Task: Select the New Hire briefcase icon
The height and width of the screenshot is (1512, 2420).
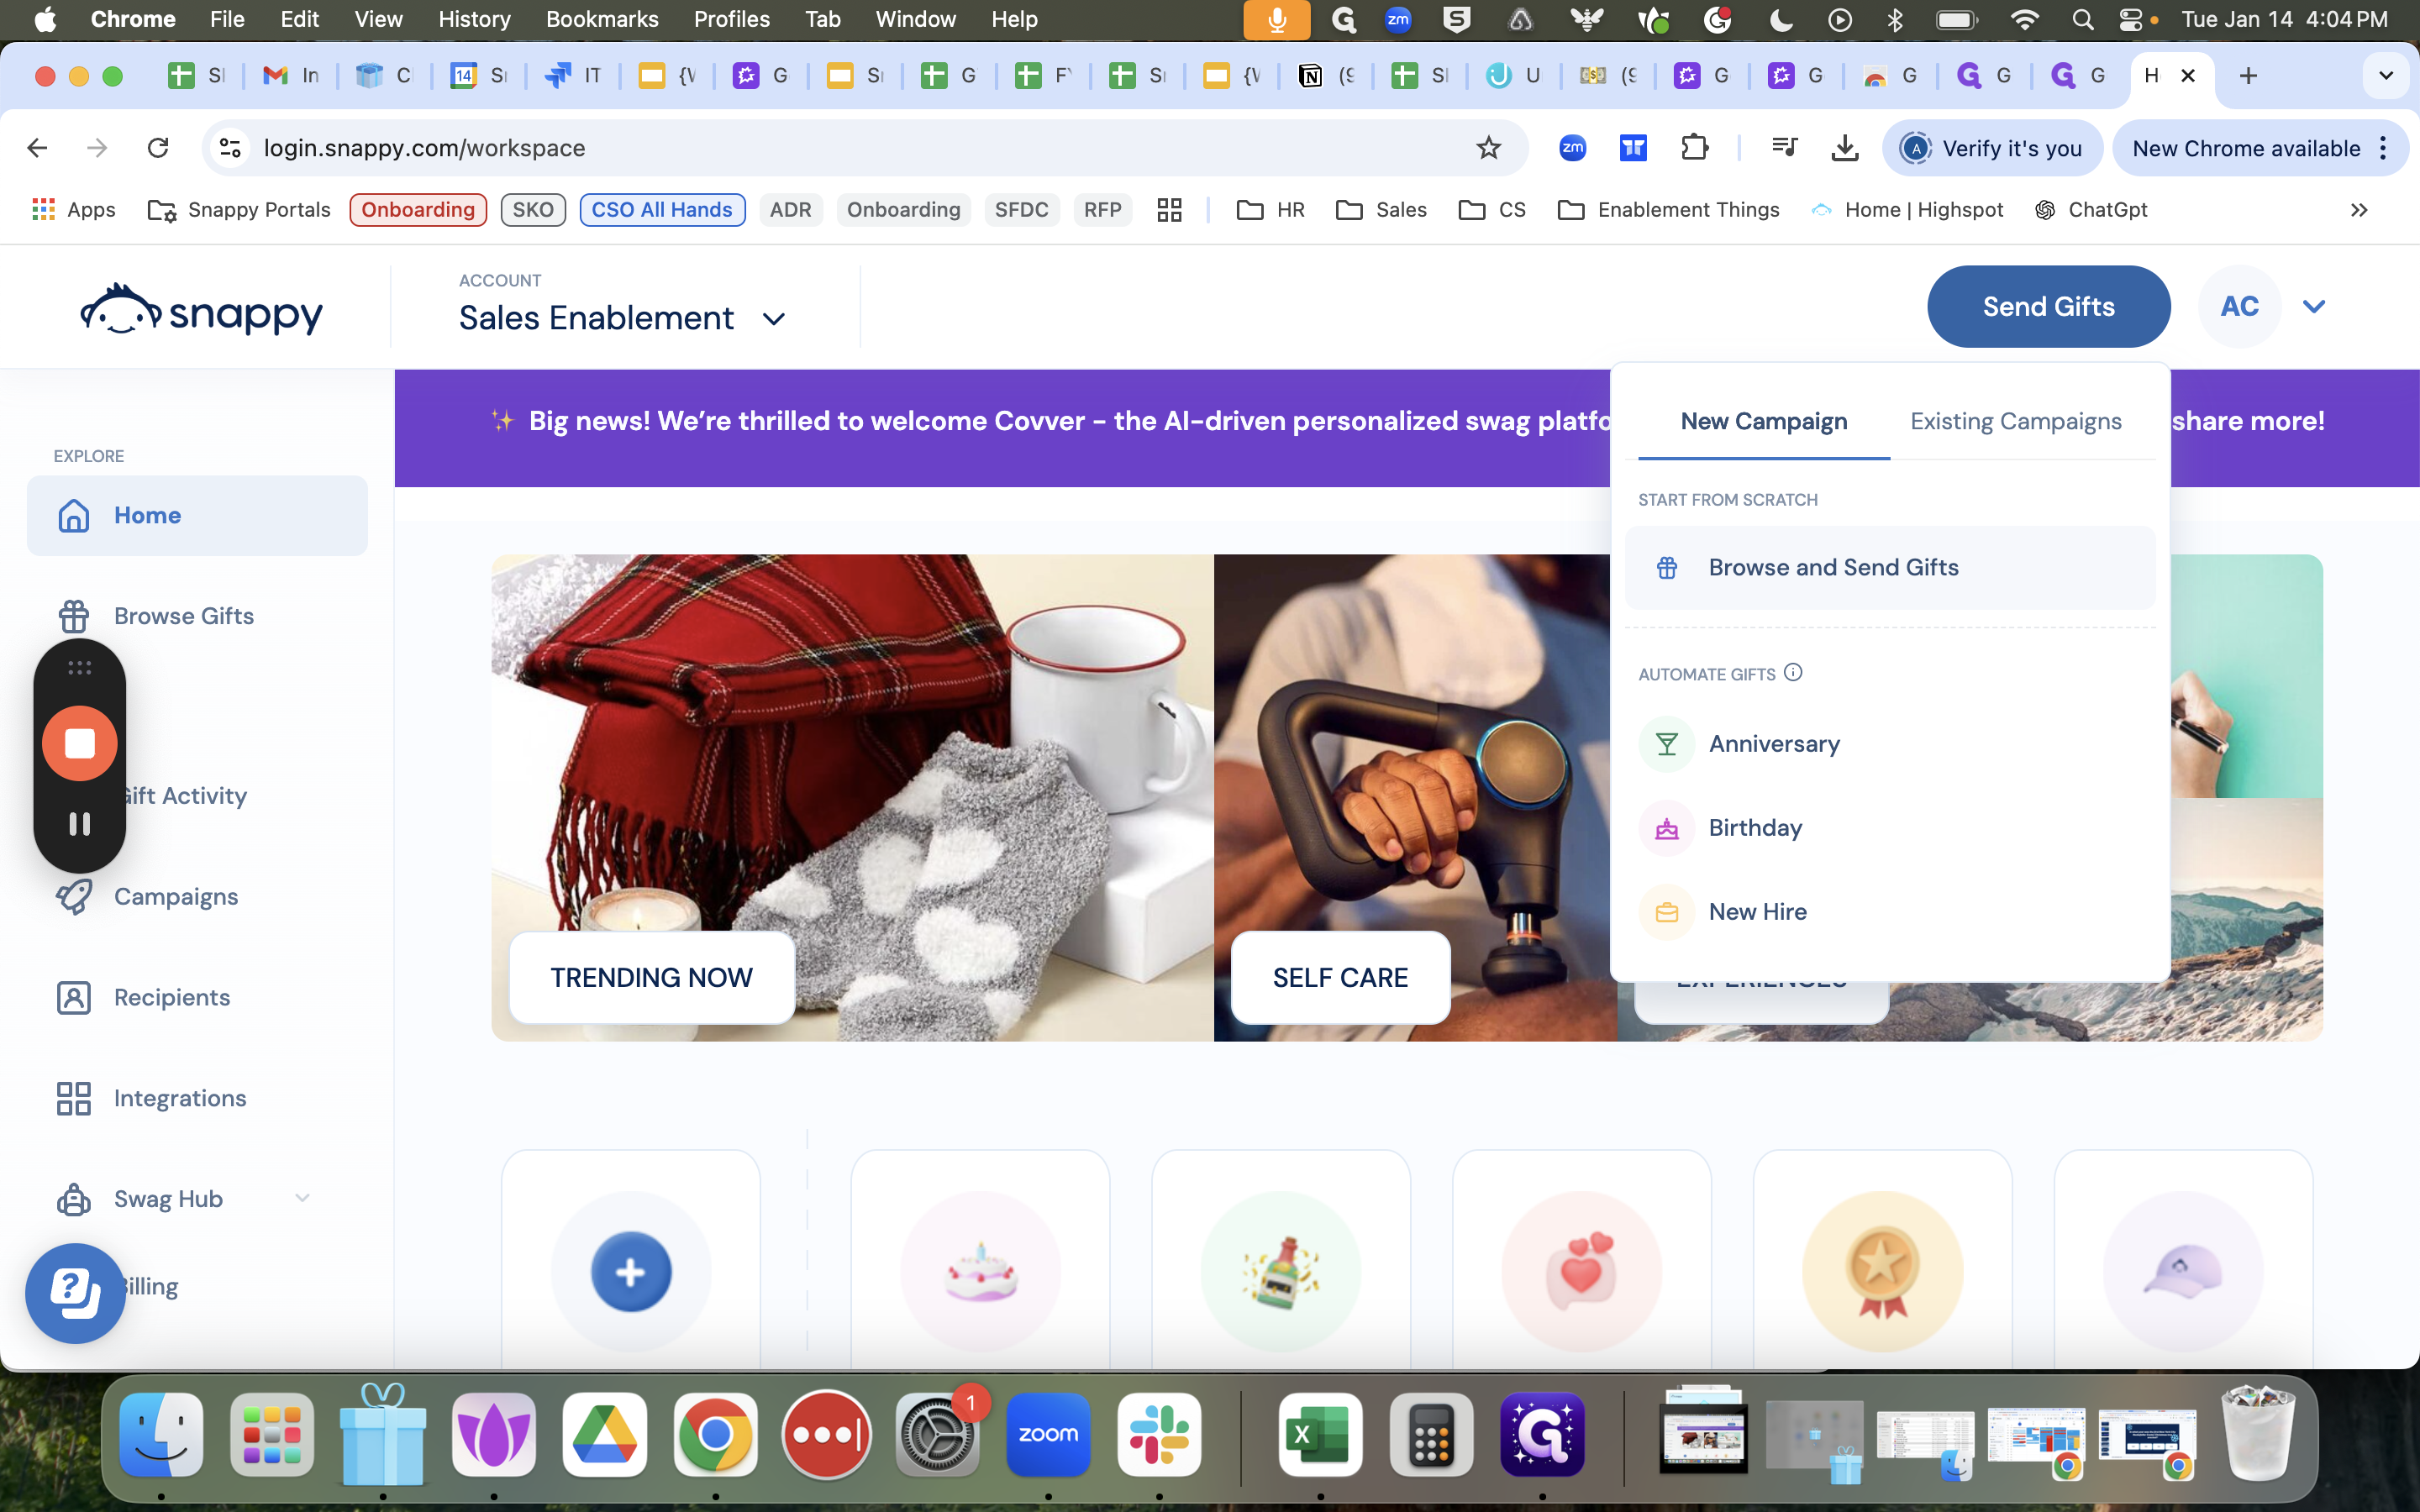Action: (1666, 912)
